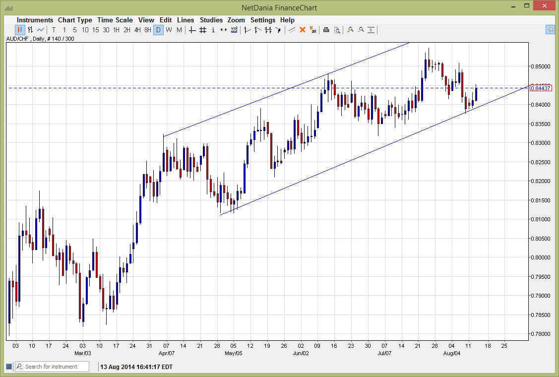
Task: Select the arrow line drawing tool
Action: 278,30
